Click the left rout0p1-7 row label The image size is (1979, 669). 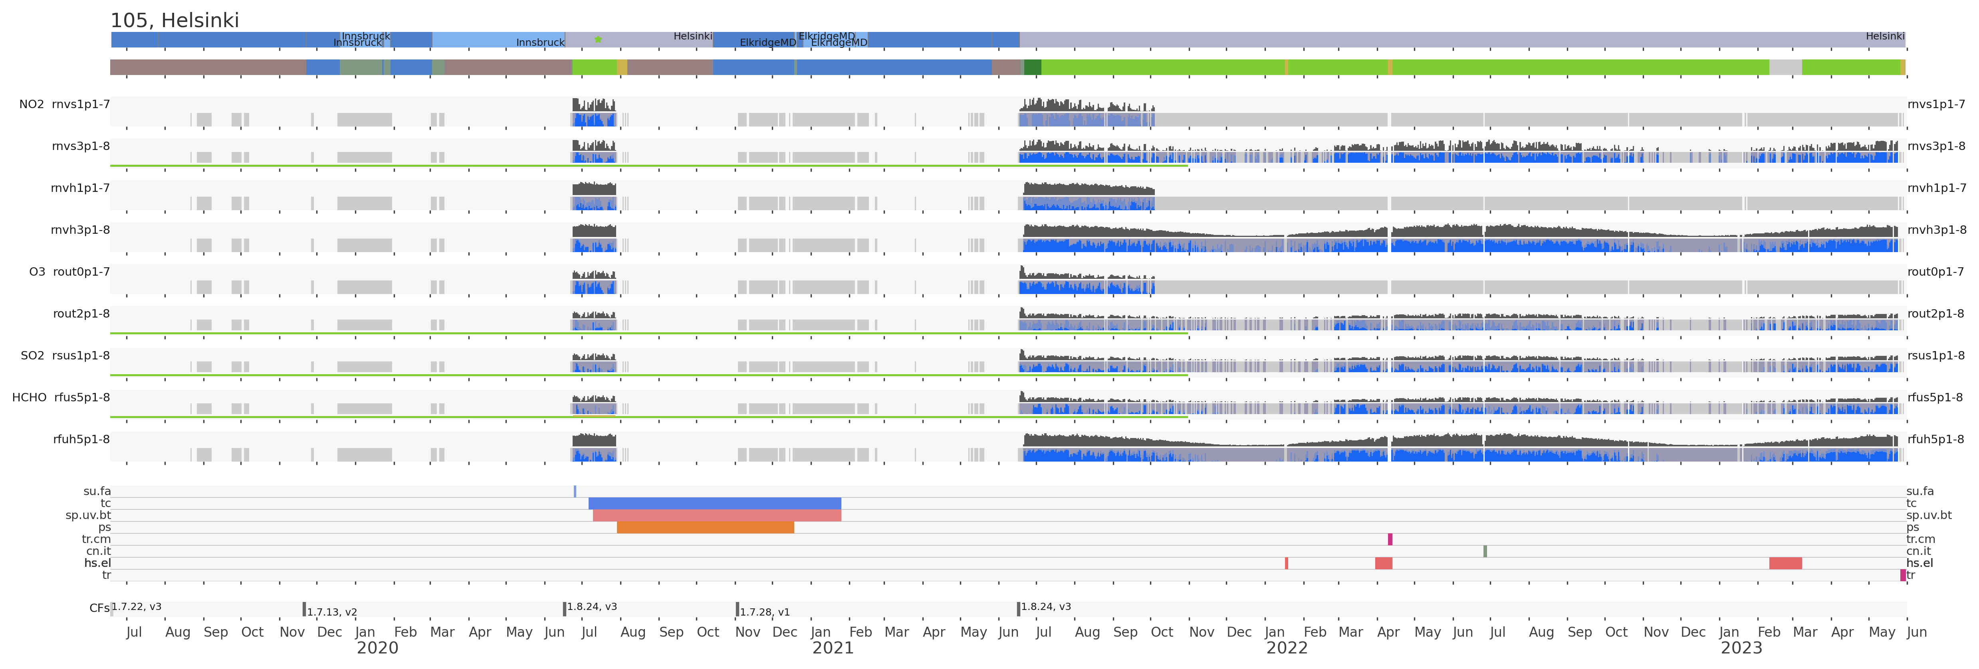[x=81, y=272]
